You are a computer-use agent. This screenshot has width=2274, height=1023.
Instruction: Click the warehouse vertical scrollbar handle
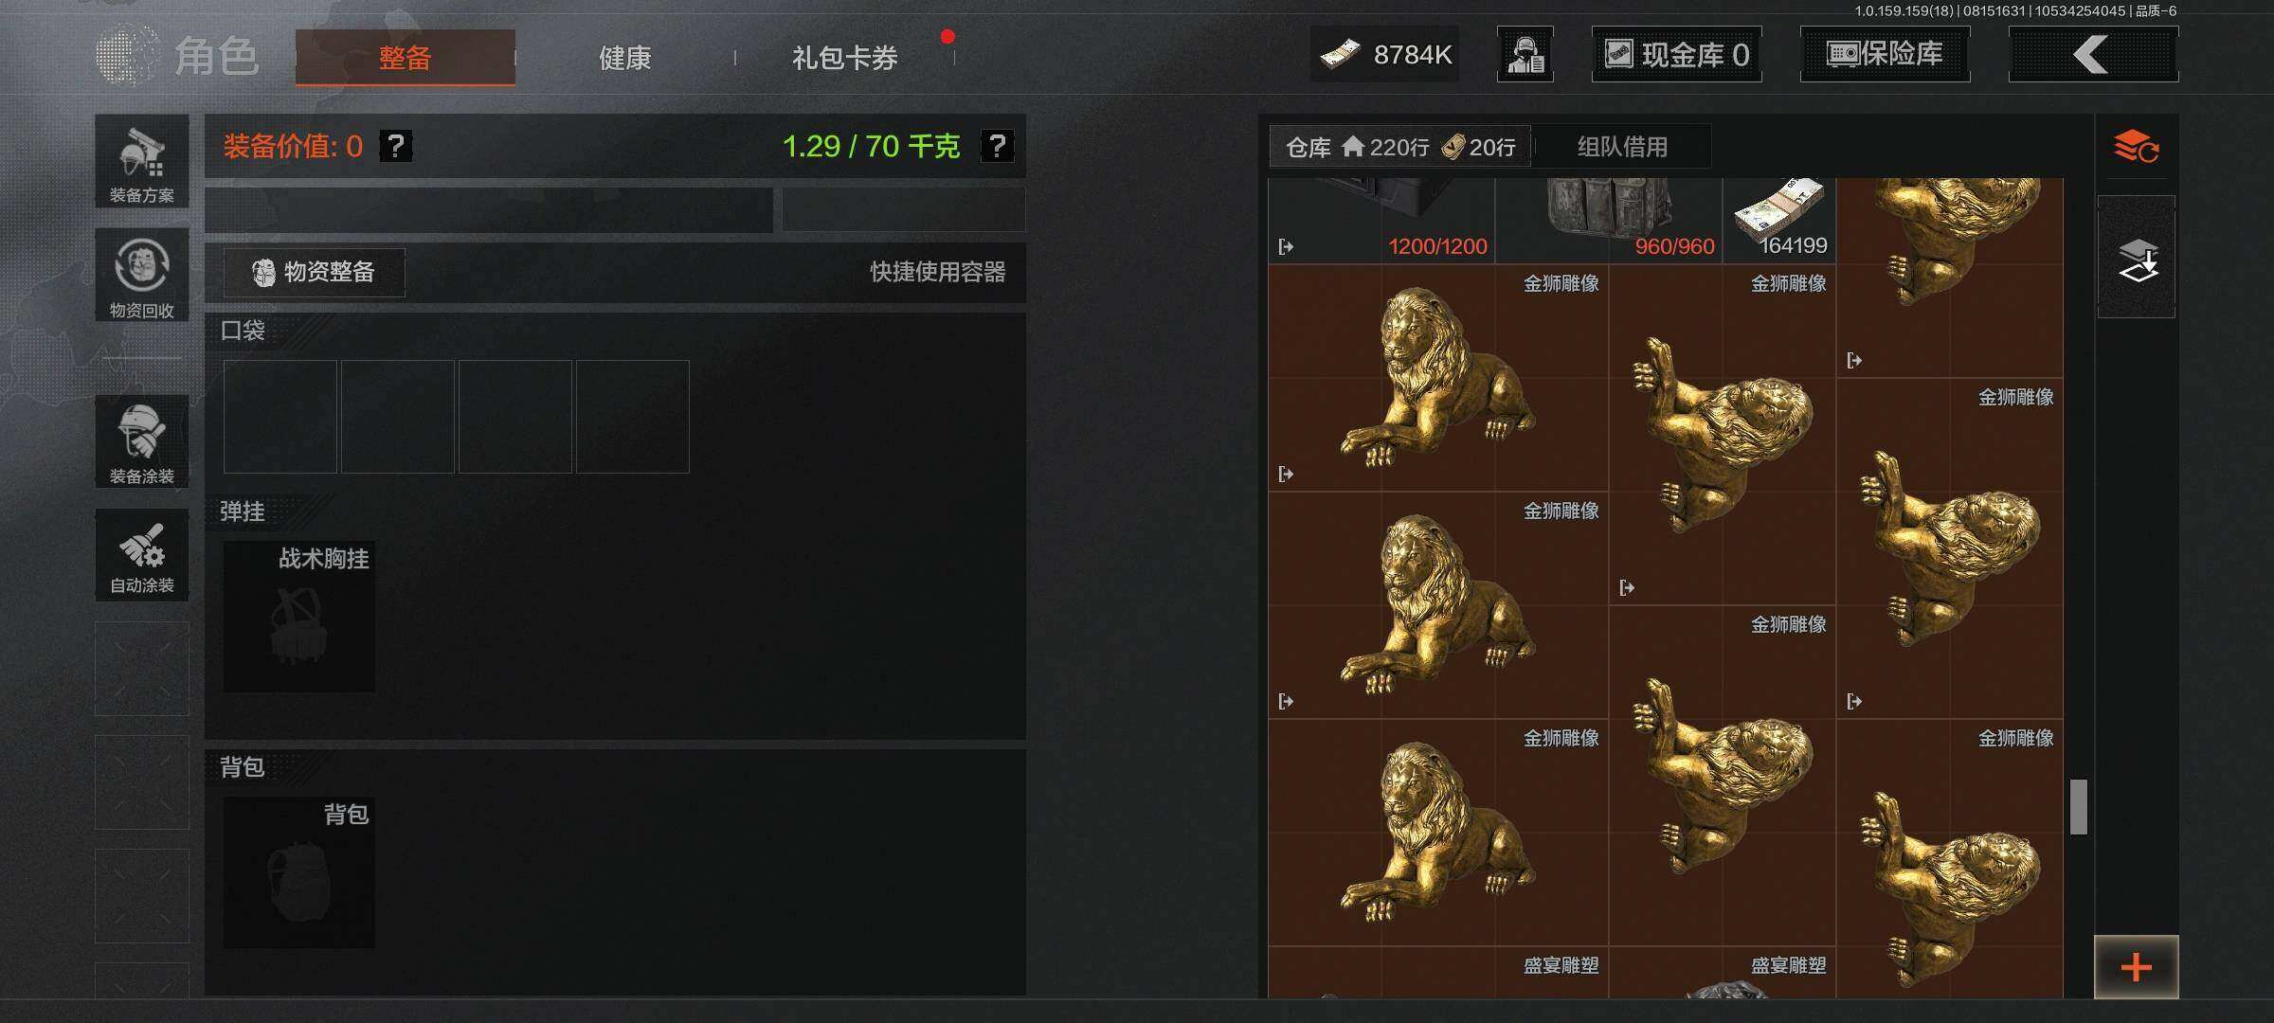[2079, 807]
